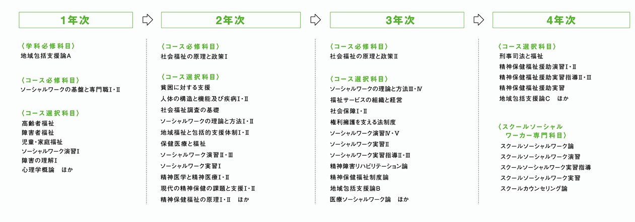Open the 3年次 year header box
Viewport: 635px width, 222px height.
397,20
